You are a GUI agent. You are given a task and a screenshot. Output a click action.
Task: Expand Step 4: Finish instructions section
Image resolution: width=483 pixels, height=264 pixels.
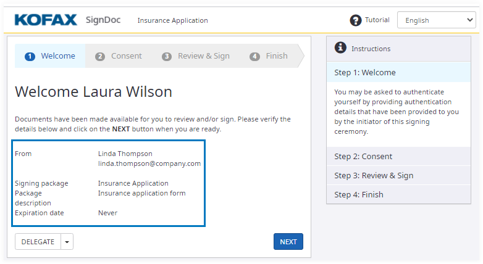(401, 195)
